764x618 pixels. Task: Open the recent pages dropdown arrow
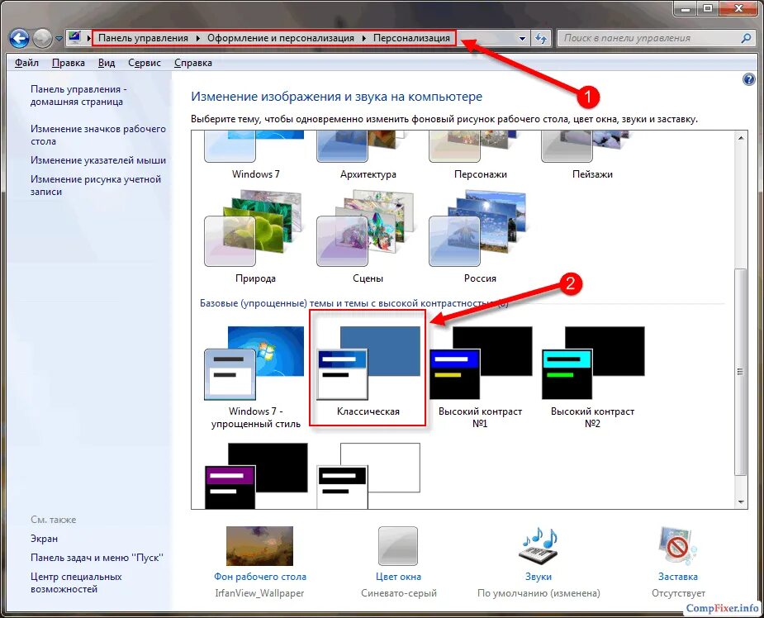(59, 39)
